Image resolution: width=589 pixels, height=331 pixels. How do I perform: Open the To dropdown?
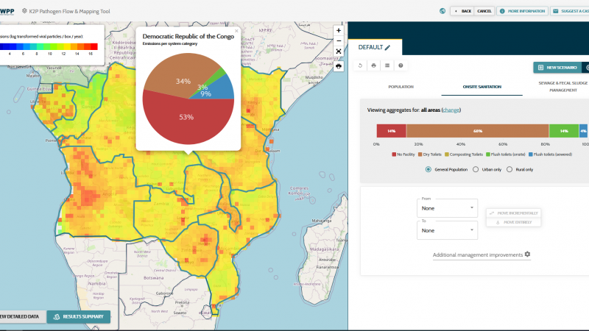447,230
